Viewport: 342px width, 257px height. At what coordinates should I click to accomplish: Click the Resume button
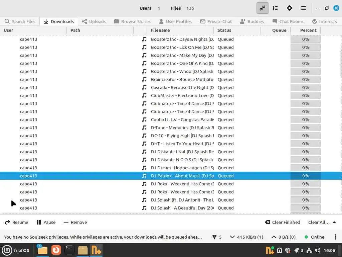click(x=17, y=222)
